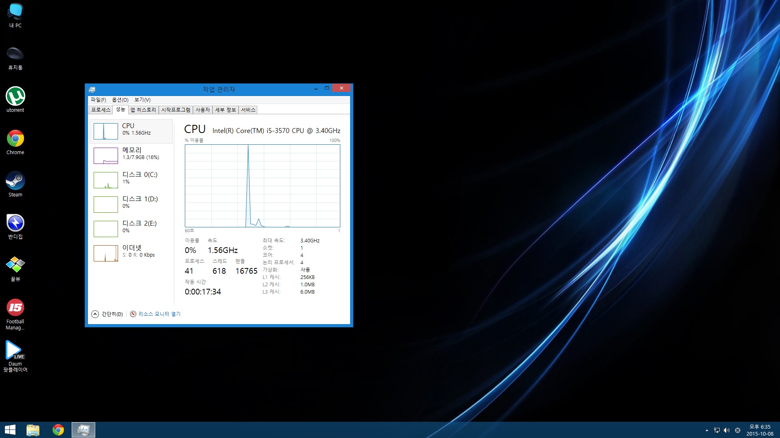The height and width of the screenshot is (438, 780).
Task: Open the 세부 정보 tab
Action: click(226, 110)
